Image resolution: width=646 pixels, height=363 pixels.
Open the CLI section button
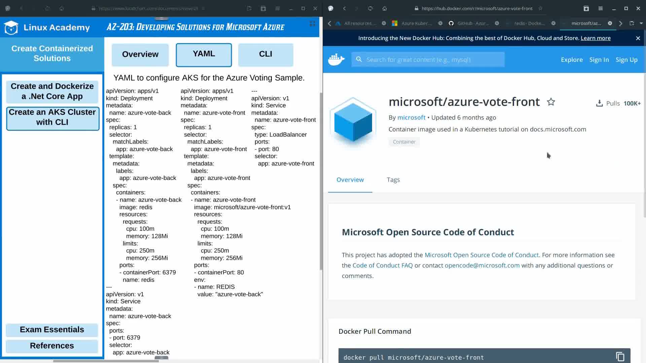click(265, 54)
